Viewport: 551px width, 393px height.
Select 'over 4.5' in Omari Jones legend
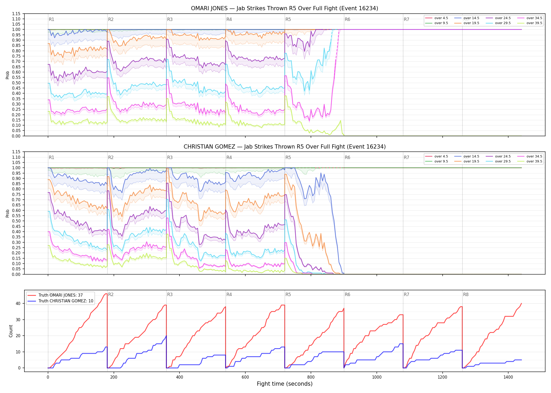click(x=437, y=18)
